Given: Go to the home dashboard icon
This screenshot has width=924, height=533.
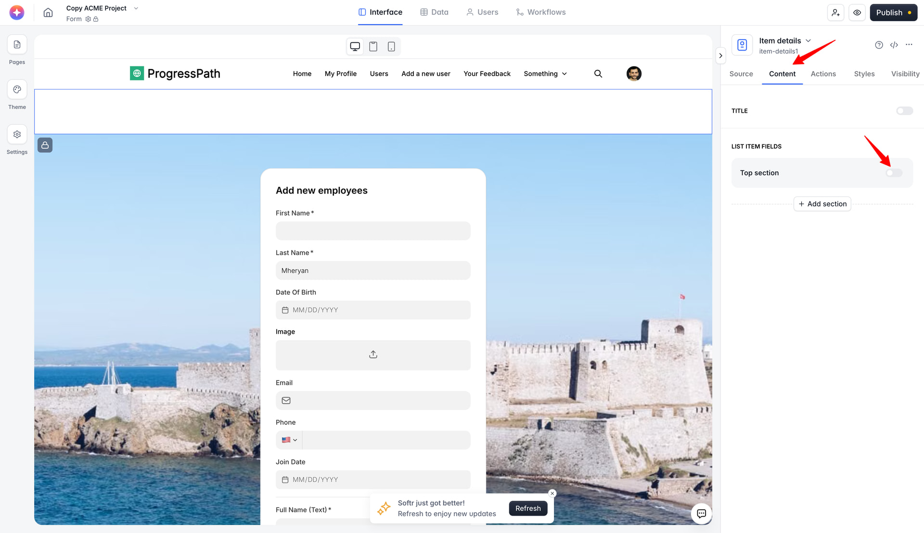Looking at the screenshot, I should [48, 13].
